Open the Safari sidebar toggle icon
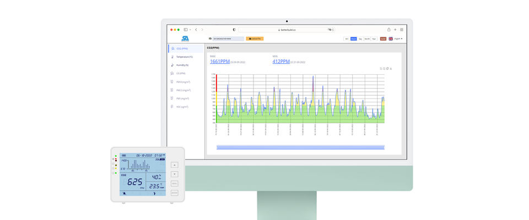Viewport: 529px width, 220px height. 186,30
